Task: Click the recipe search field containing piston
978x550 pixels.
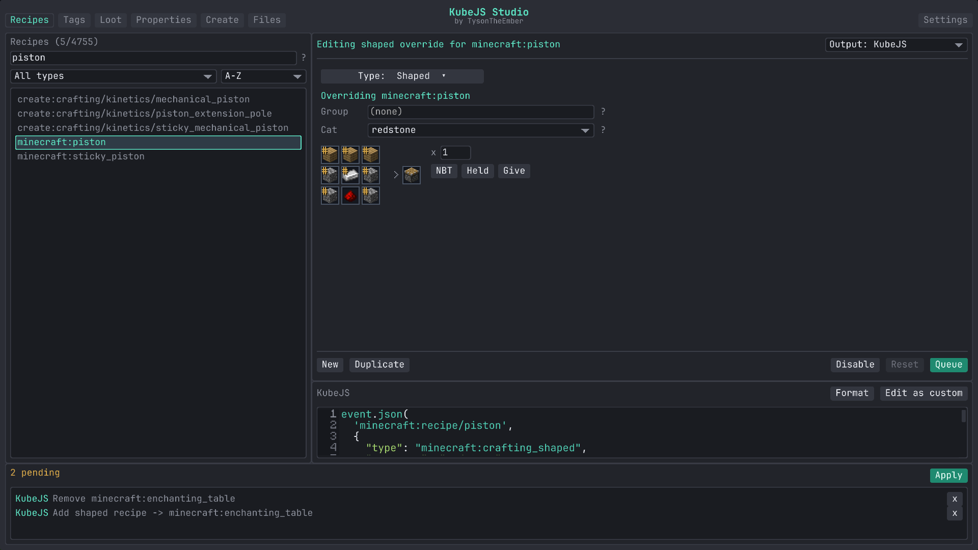Action: 153,58
